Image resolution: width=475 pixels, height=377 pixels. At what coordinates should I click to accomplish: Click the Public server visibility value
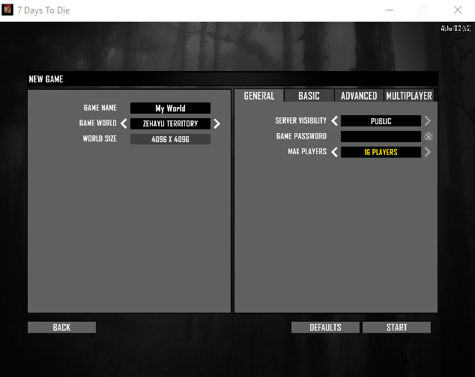pyautogui.click(x=381, y=121)
